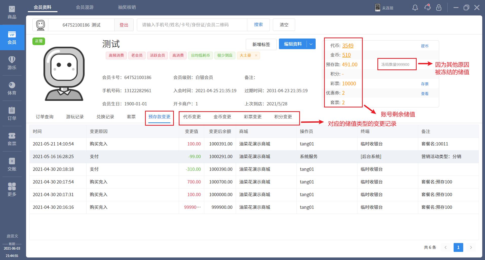Open the 游玩记录 tab
The width and height of the screenshot is (485, 260).
tap(75, 117)
